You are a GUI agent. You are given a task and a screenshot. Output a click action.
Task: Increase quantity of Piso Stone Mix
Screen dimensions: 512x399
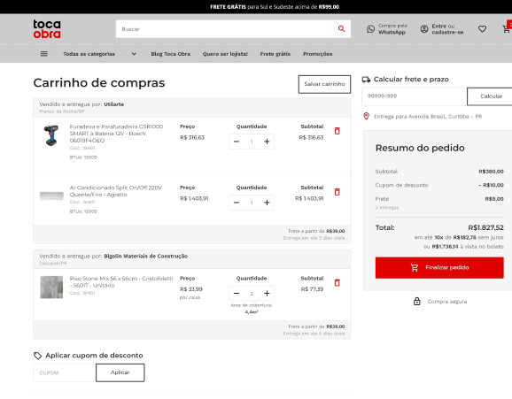tap(267, 294)
